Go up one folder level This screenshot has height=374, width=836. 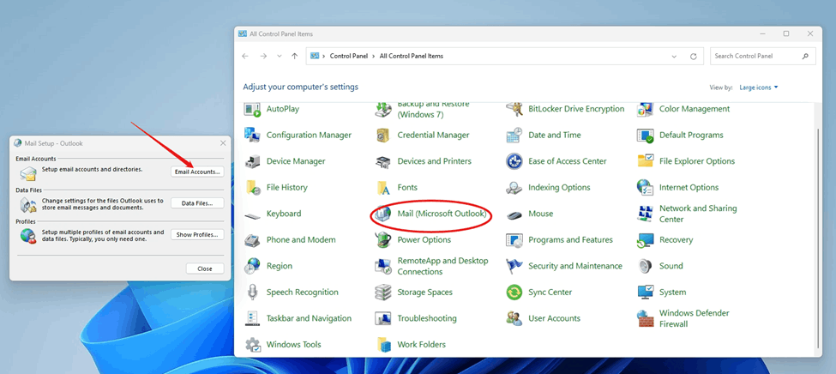point(295,56)
